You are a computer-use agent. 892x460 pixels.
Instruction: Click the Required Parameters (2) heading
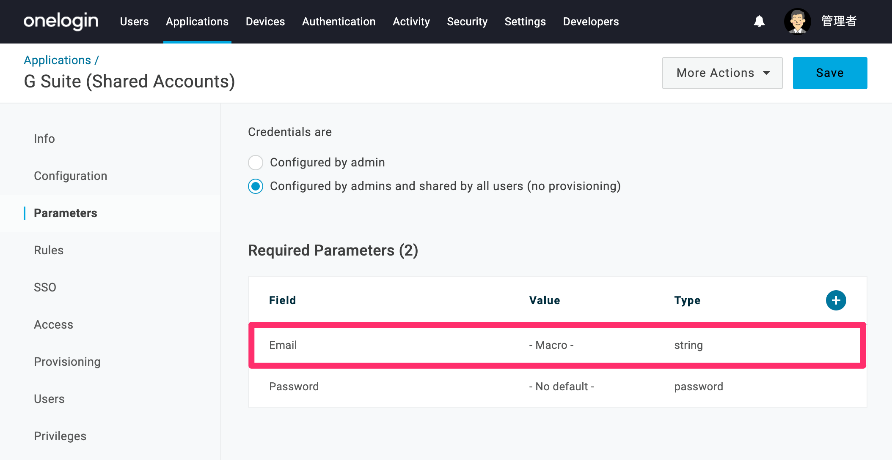pos(333,250)
